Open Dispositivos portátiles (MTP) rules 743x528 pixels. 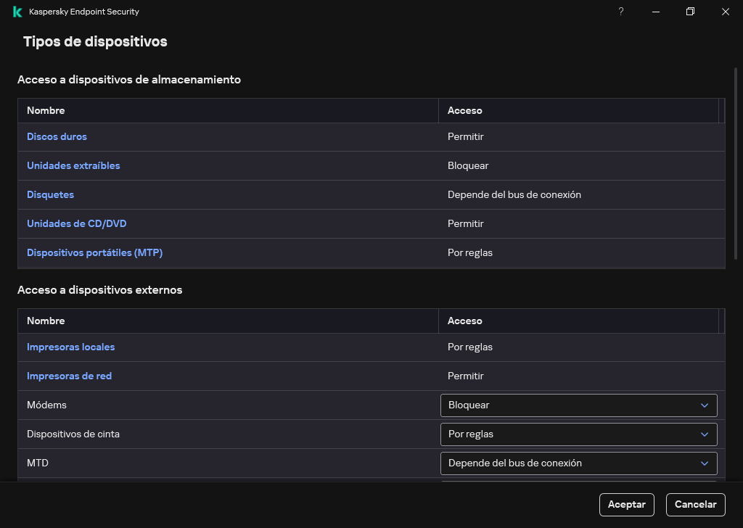(x=94, y=252)
